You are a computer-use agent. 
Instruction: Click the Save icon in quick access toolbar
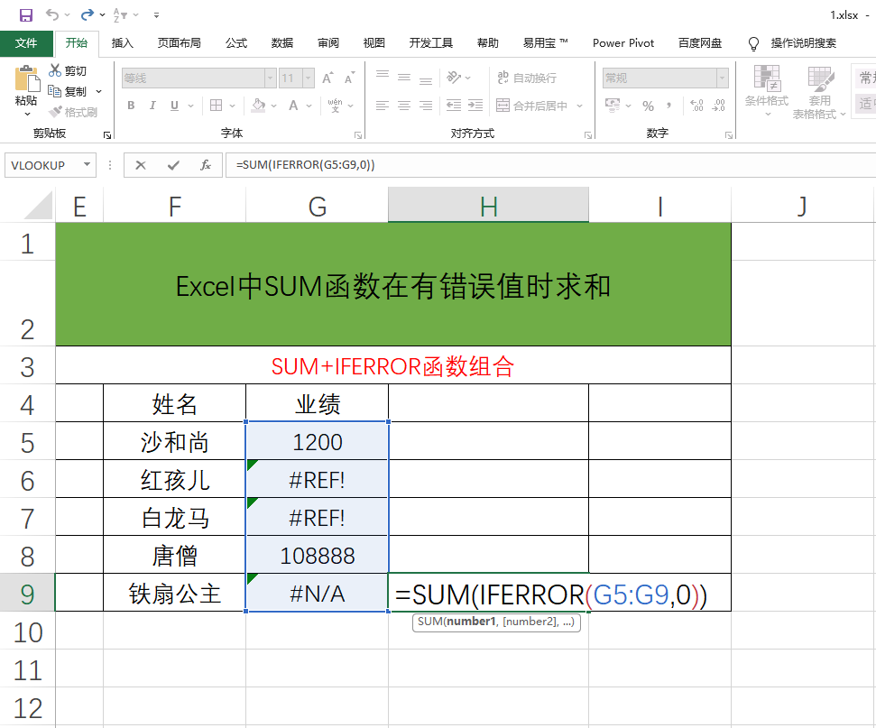(x=25, y=15)
